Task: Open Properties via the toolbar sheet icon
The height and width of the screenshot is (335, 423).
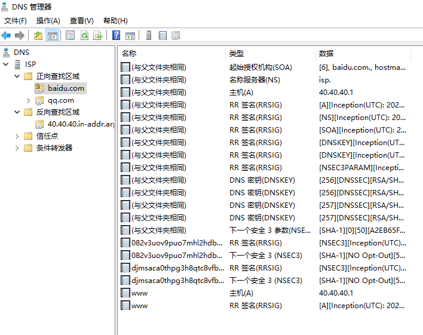Action: (70, 35)
